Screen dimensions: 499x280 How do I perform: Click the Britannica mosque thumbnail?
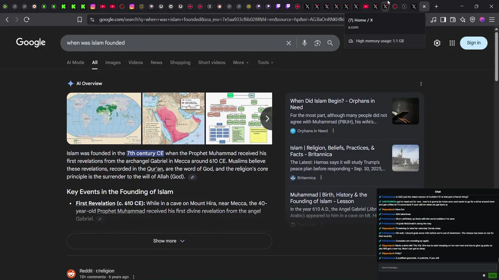coord(405,158)
